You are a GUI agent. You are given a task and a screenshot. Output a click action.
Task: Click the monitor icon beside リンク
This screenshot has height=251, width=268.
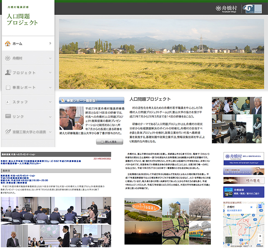[8, 116]
